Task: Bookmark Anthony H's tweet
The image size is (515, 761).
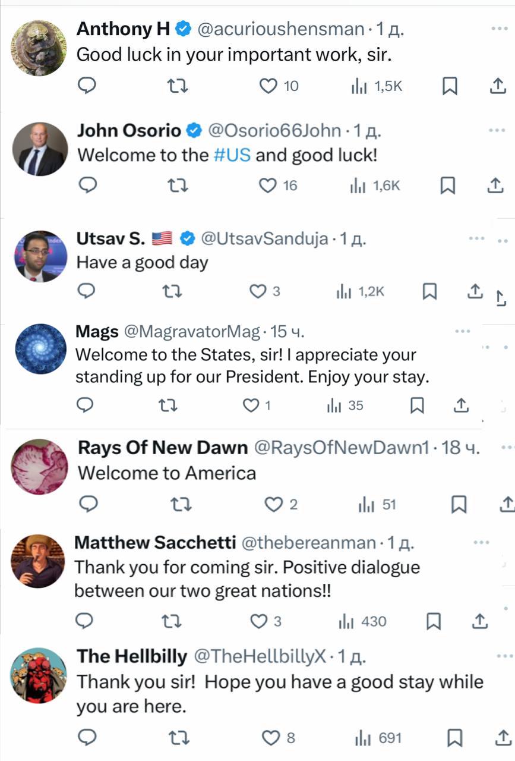Action: pyautogui.click(x=450, y=87)
